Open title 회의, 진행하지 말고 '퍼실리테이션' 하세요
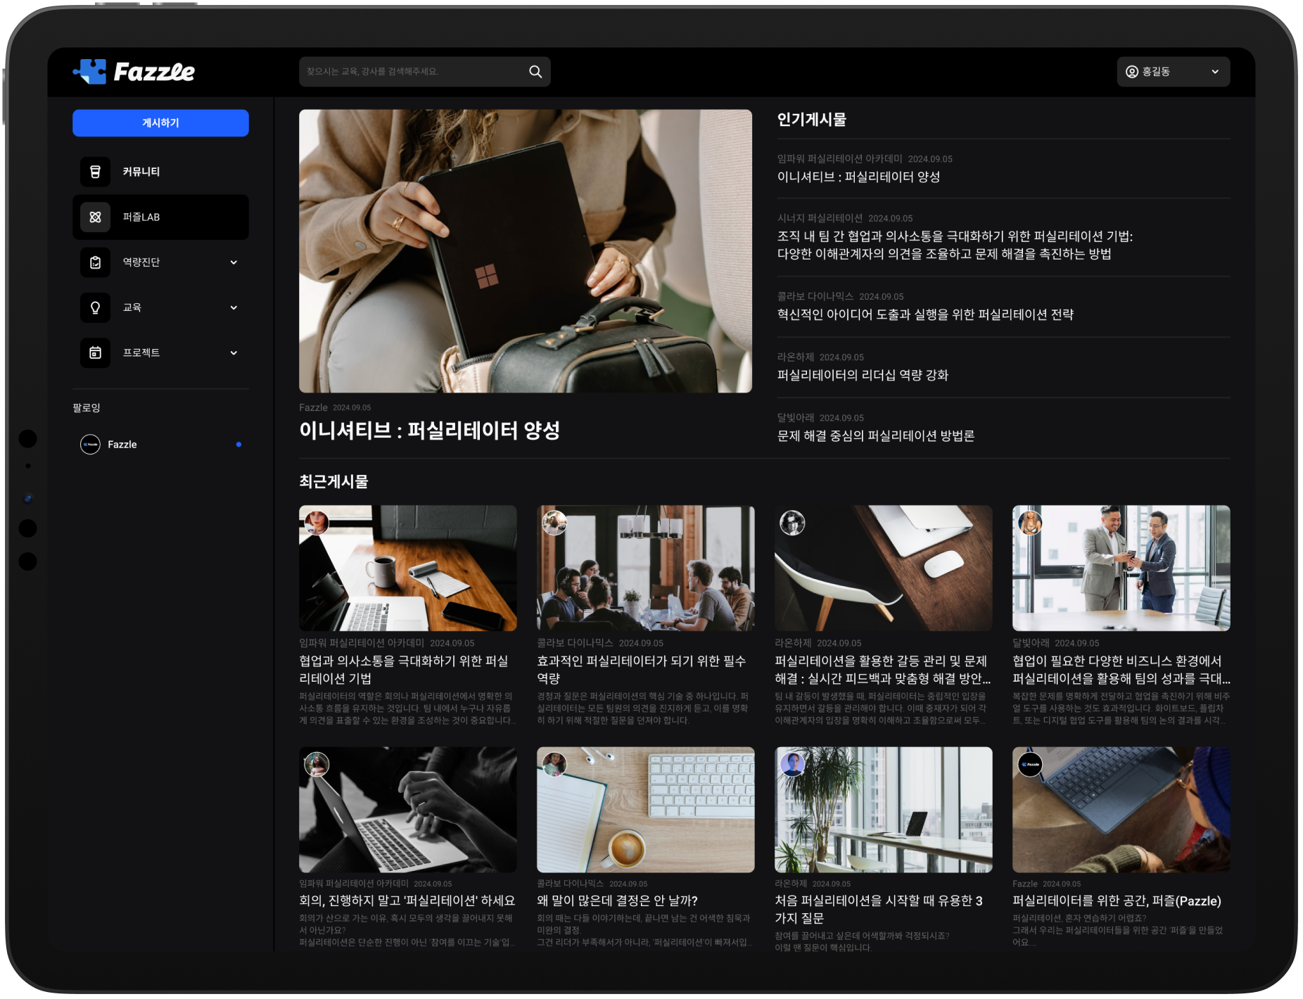1303x999 pixels. pyautogui.click(x=407, y=901)
